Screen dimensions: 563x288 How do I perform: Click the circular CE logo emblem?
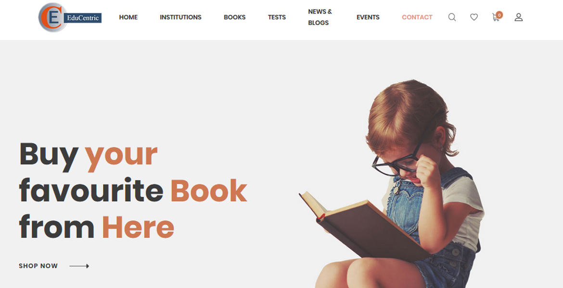click(51, 17)
